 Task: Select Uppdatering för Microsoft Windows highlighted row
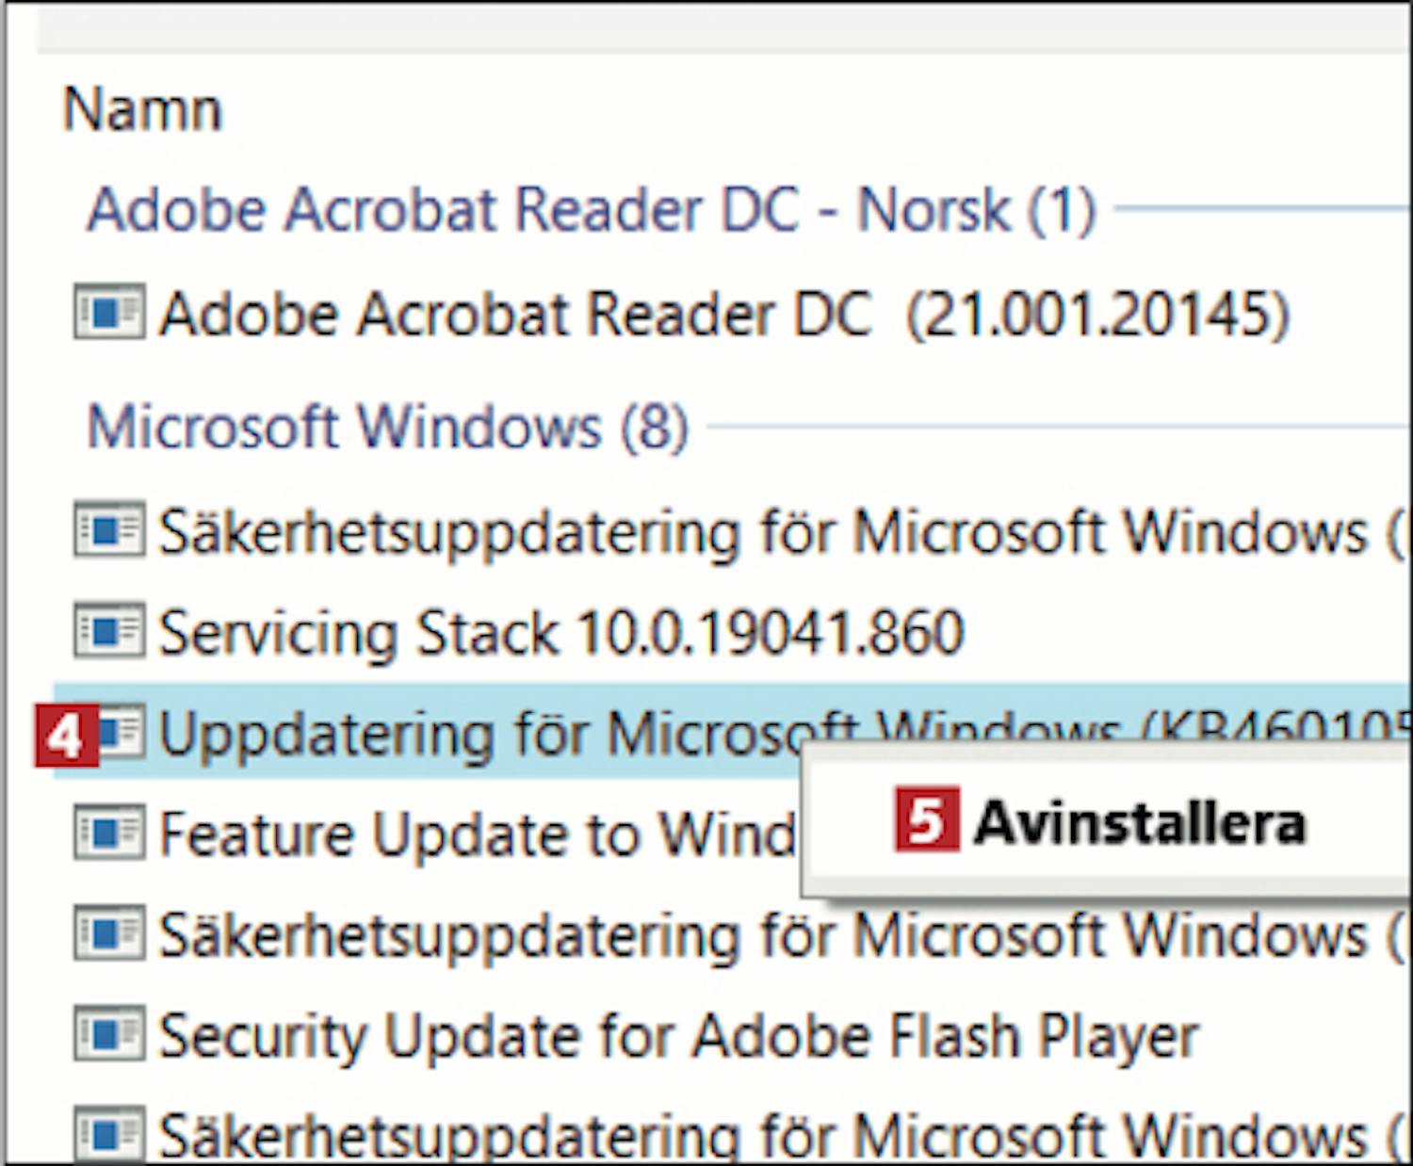point(733,732)
